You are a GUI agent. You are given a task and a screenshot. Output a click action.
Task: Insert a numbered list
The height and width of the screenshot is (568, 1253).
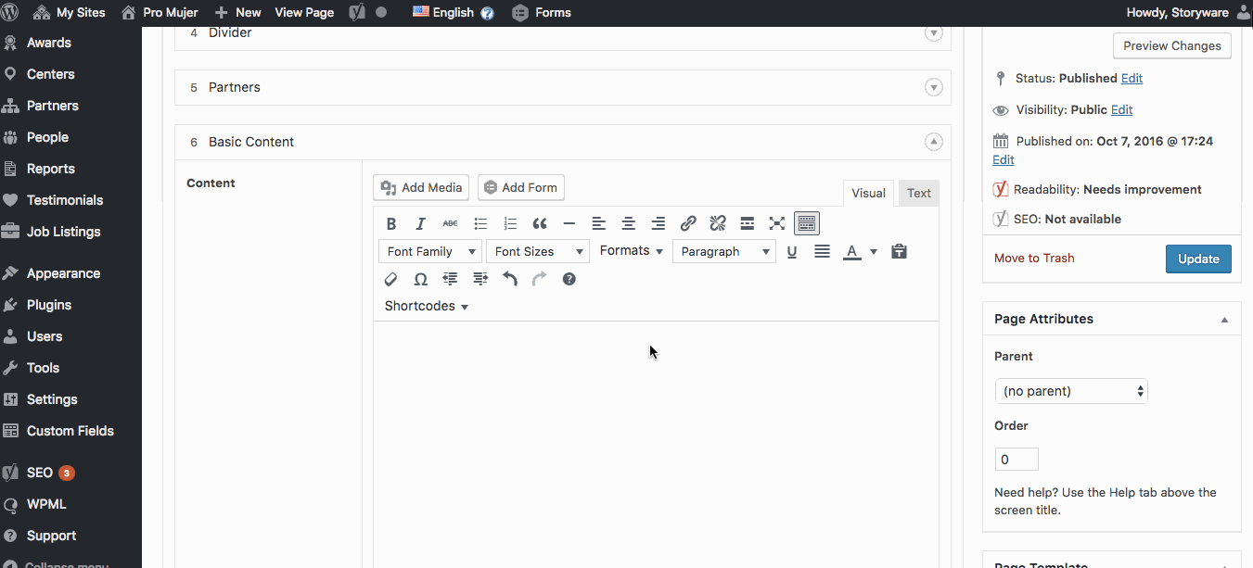(x=510, y=223)
